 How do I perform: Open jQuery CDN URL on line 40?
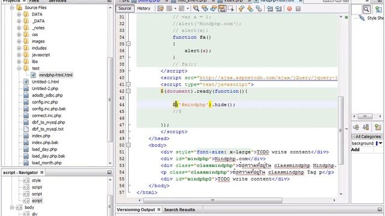pyautogui.click(x=268, y=78)
